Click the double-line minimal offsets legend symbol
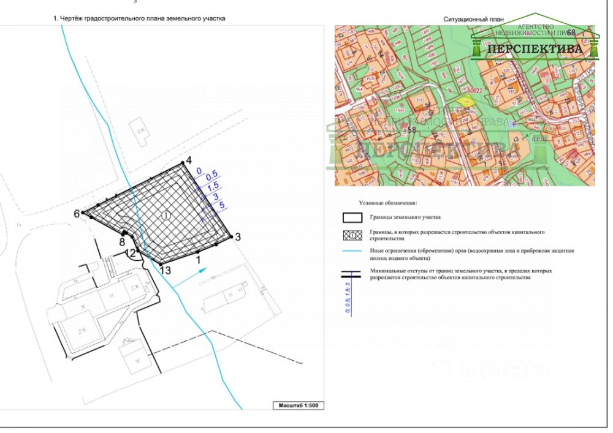This screenshot has width=613, height=433. [351, 274]
